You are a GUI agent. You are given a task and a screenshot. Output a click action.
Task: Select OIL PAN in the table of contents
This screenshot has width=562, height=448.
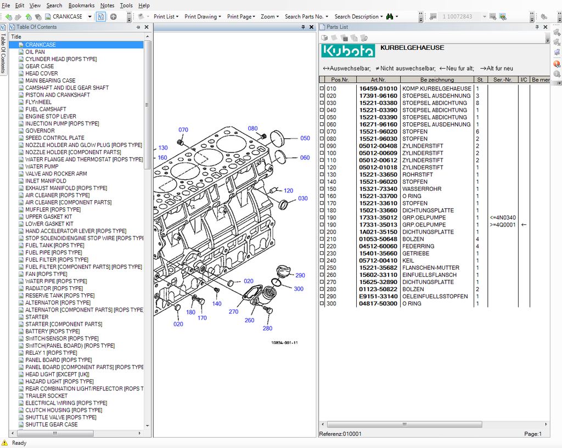(35, 52)
